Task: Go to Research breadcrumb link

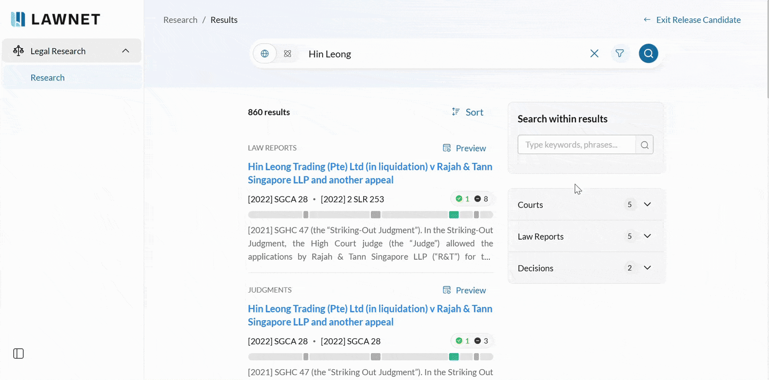Action: 180,20
